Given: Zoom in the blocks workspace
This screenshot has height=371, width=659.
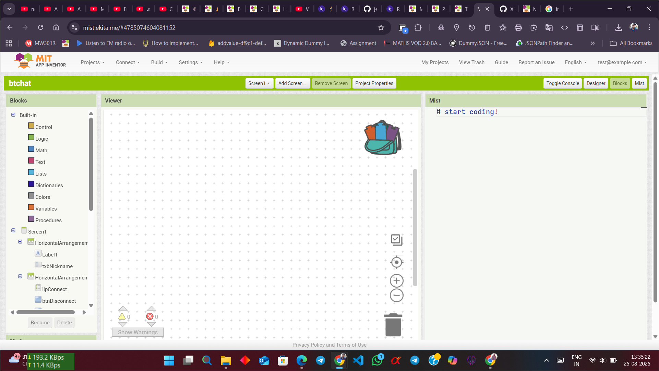Looking at the screenshot, I should [396, 281].
